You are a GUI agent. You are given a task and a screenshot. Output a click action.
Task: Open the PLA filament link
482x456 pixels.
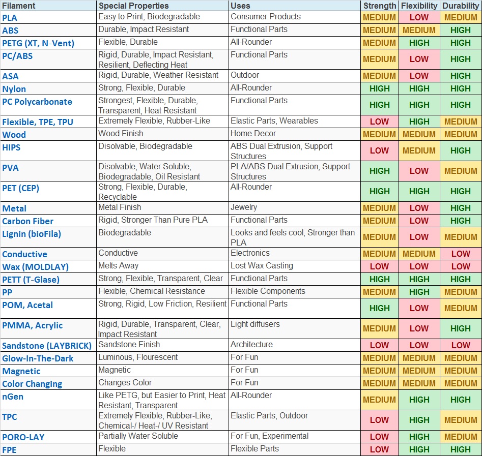pyautogui.click(x=10, y=18)
